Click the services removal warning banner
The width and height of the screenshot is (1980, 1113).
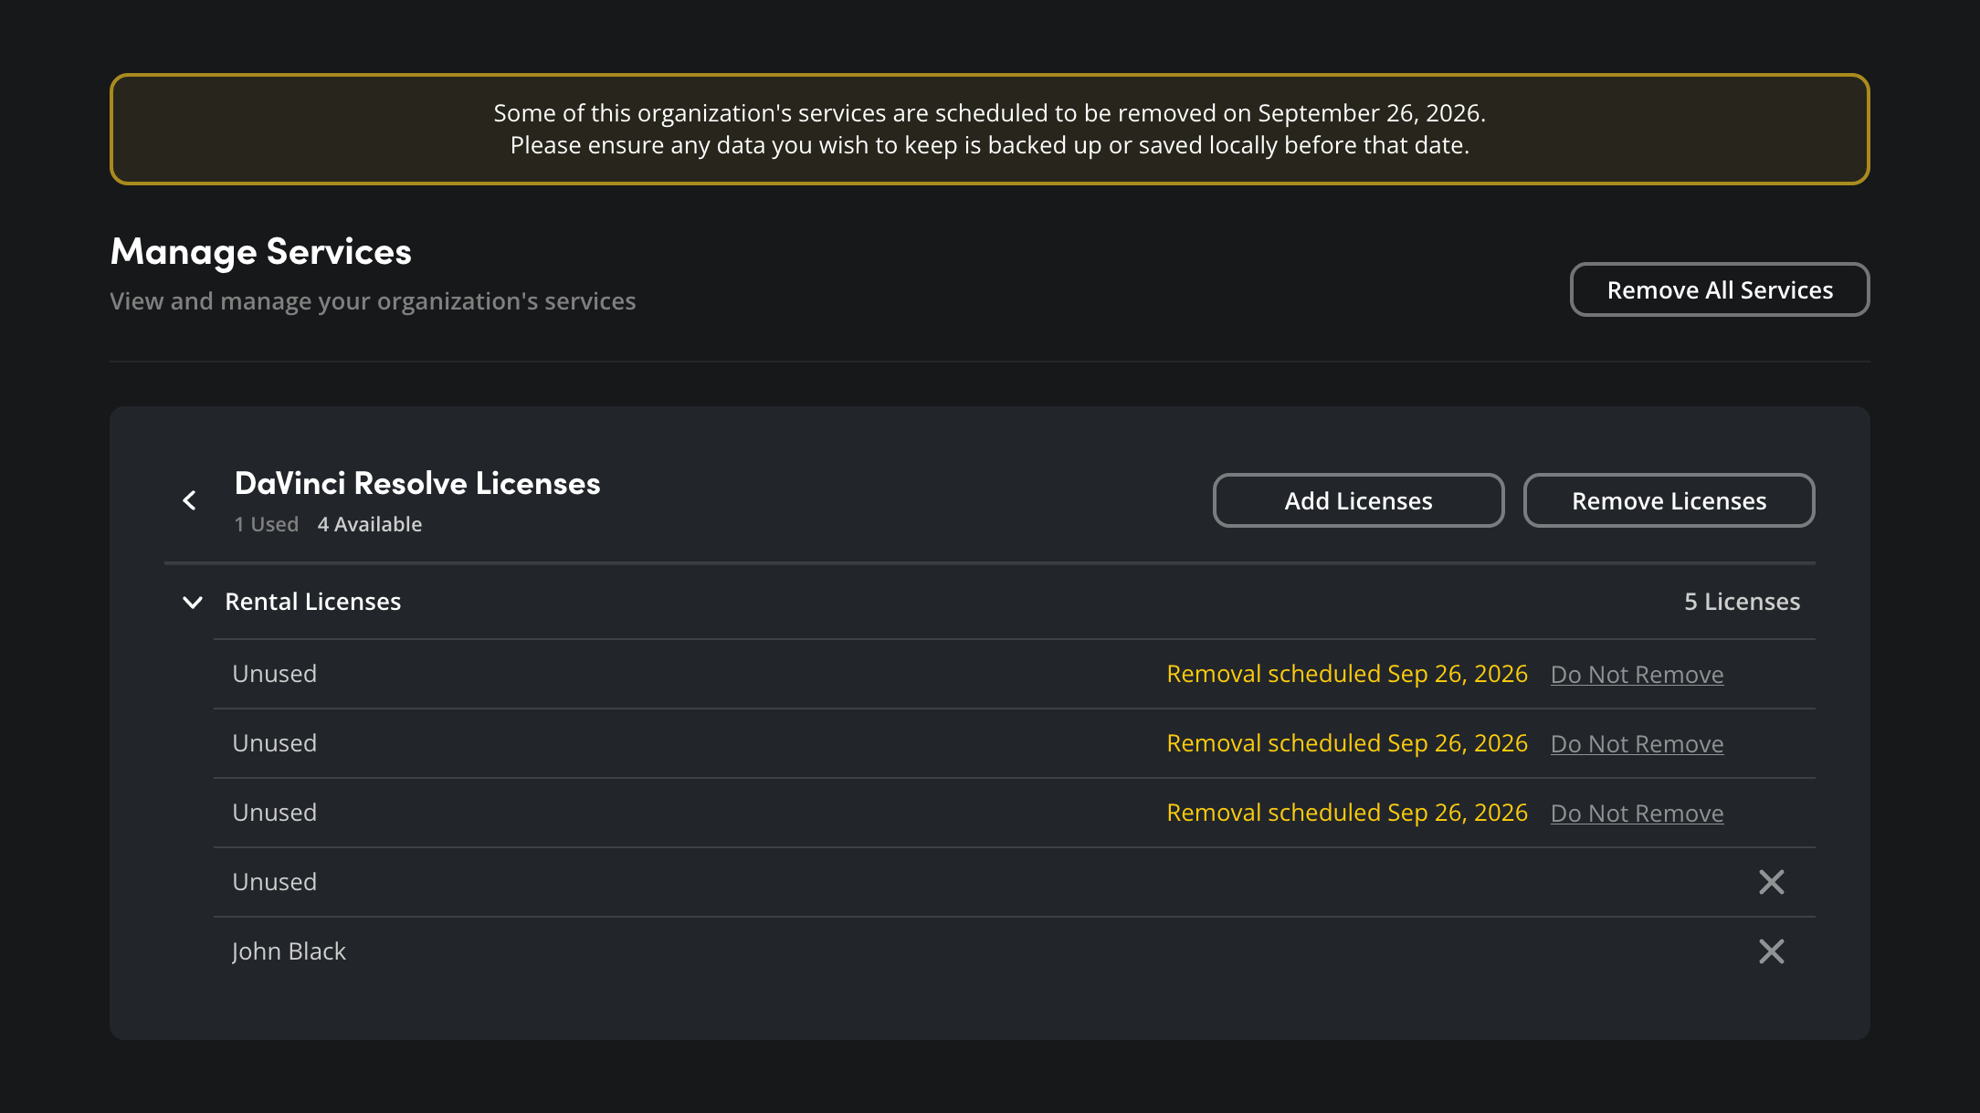click(990, 129)
